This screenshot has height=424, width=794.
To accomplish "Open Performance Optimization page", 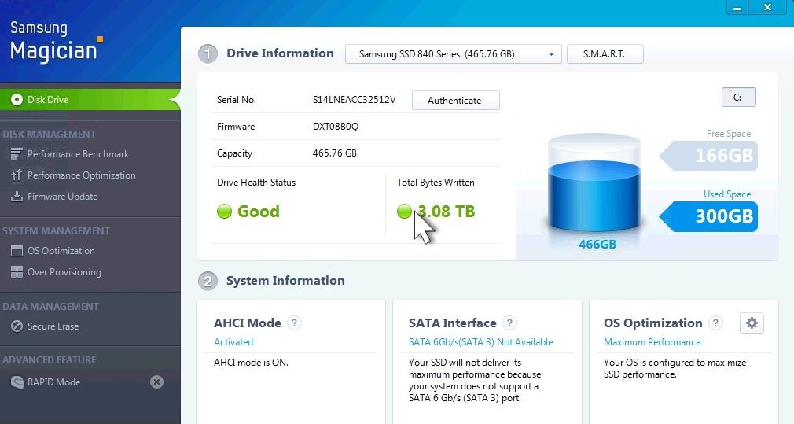I will tap(82, 175).
